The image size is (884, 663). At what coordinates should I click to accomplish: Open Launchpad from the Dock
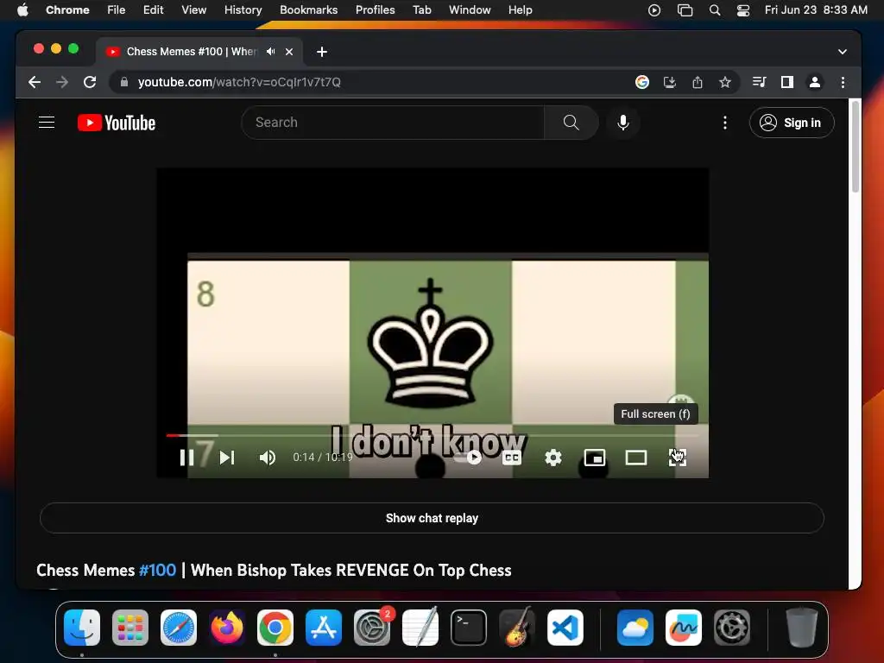coord(130,628)
